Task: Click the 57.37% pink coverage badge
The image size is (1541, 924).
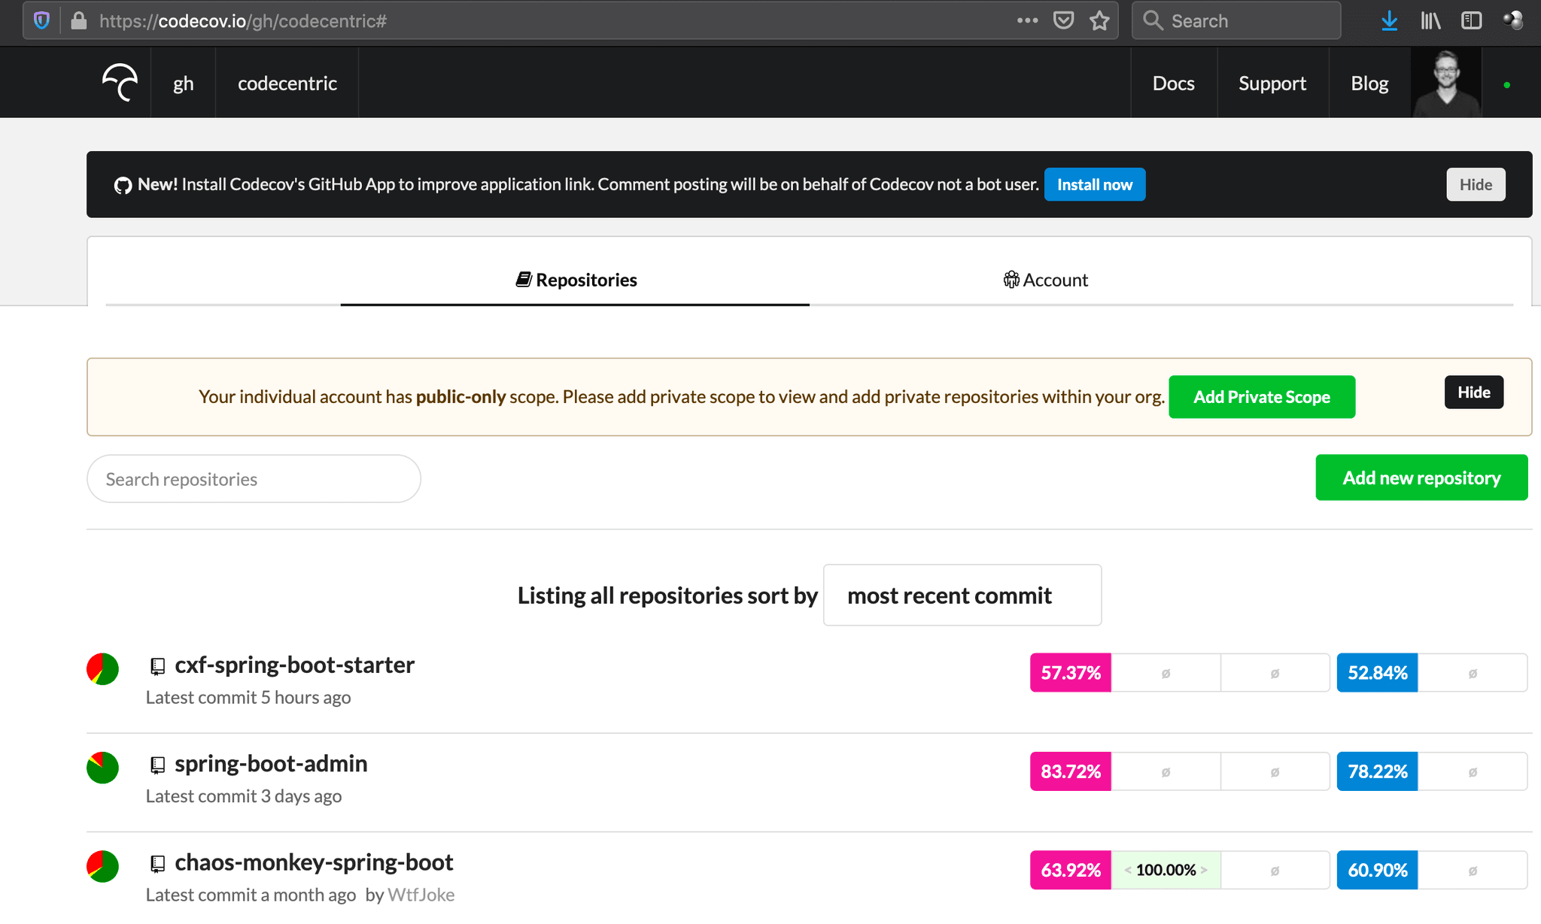Action: click(x=1070, y=673)
